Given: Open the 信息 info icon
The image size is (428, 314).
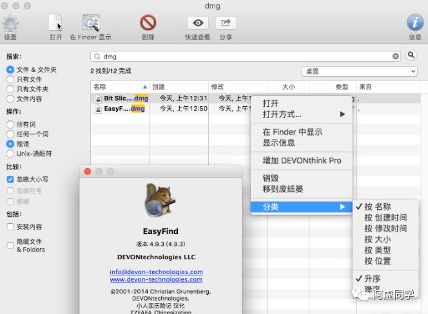Looking at the screenshot, I should [x=415, y=23].
